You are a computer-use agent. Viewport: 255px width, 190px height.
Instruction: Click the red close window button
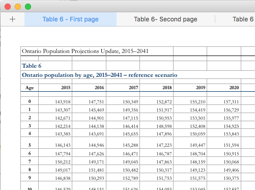[8, 7]
